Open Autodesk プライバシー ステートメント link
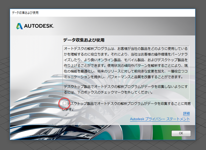The height and width of the screenshot is (150, 206). coord(160,119)
